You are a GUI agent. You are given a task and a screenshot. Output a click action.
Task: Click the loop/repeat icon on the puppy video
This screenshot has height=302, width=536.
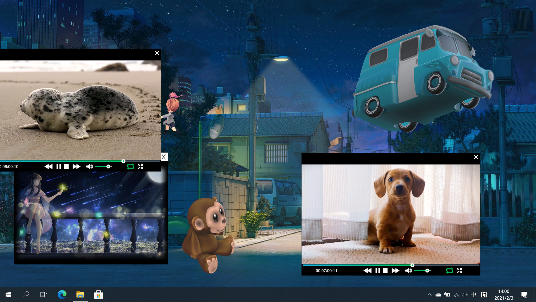click(450, 270)
